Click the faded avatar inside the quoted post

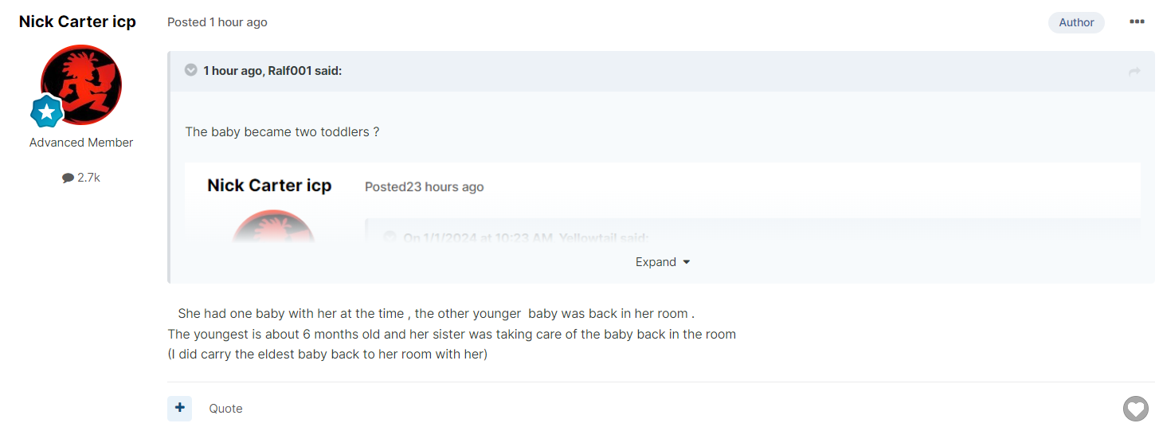tap(272, 227)
